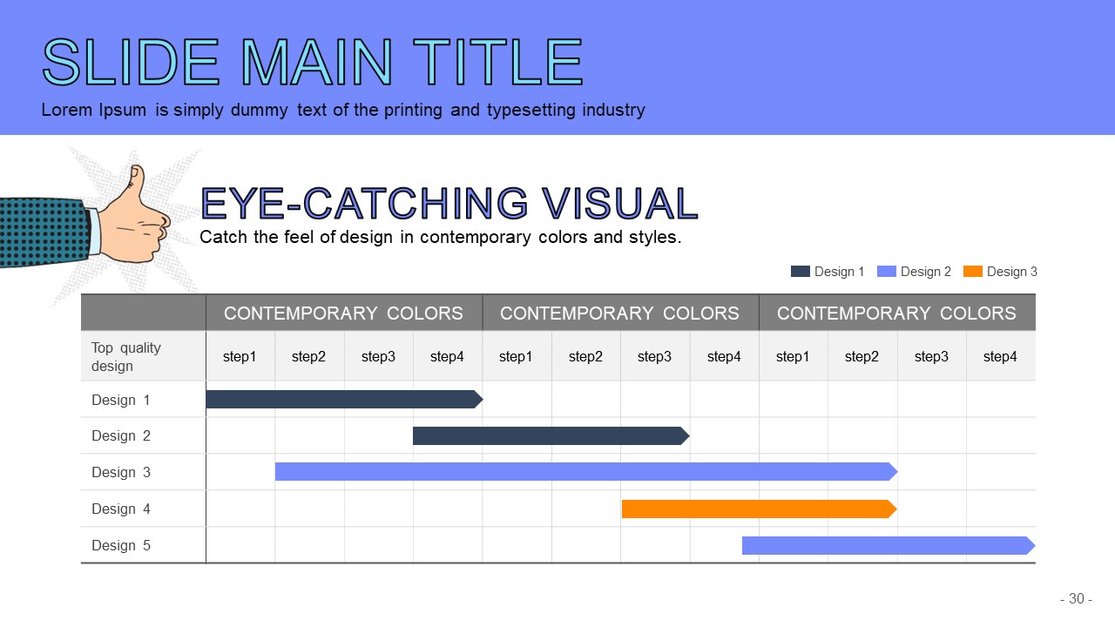The width and height of the screenshot is (1115, 627).
Task: Click the Design 5 row label
Action: 121,545
